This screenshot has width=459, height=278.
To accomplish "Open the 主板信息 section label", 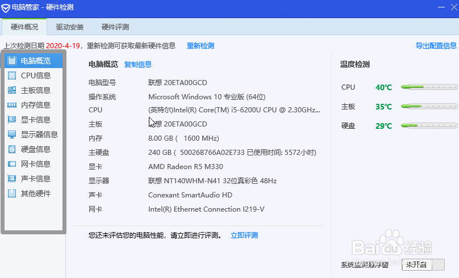I will click(36, 90).
